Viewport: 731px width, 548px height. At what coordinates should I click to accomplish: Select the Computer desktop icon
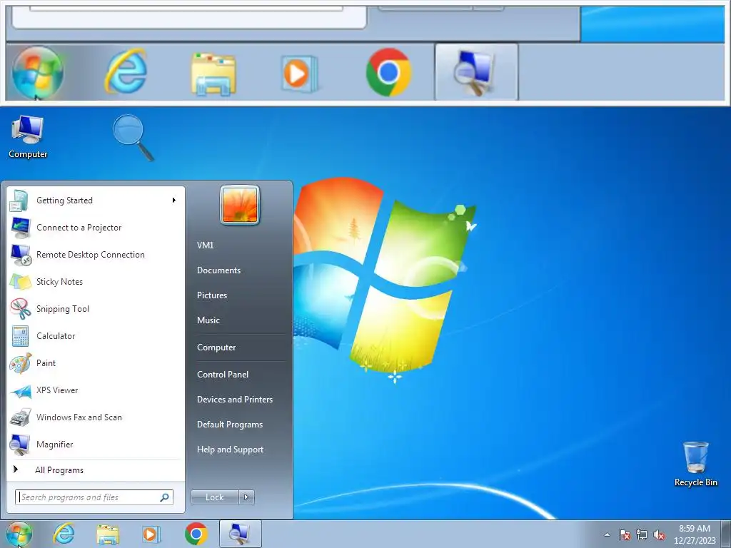[28, 138]
